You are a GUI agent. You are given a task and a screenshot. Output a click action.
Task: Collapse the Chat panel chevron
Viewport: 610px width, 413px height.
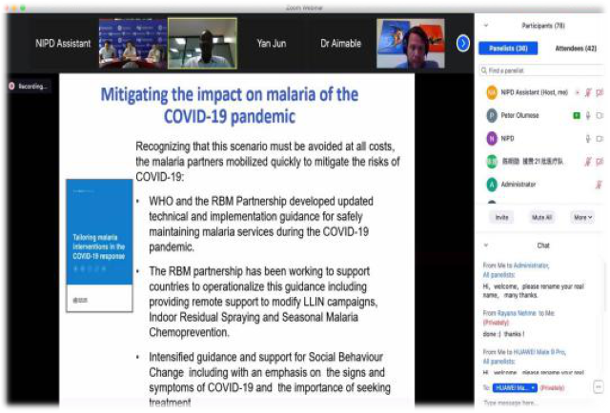tap(486, 246)
